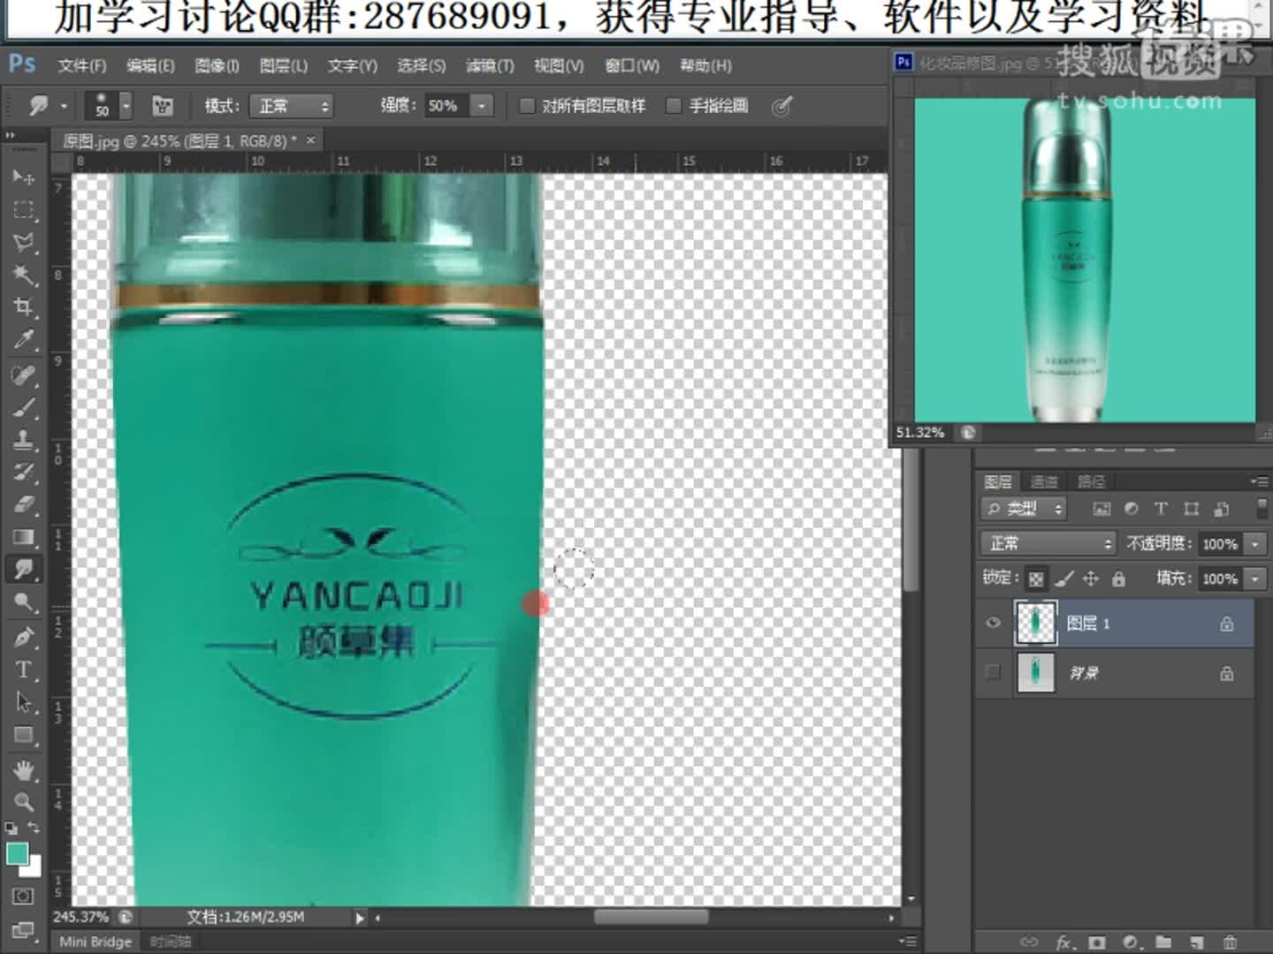Click the delete layer trash icon
Screen dimensions: 1273x954
[1230, 943]
